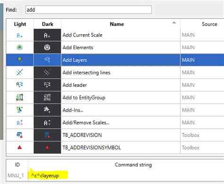Click the Command string column header
This screenshot has height=184, width=224.
133,165
